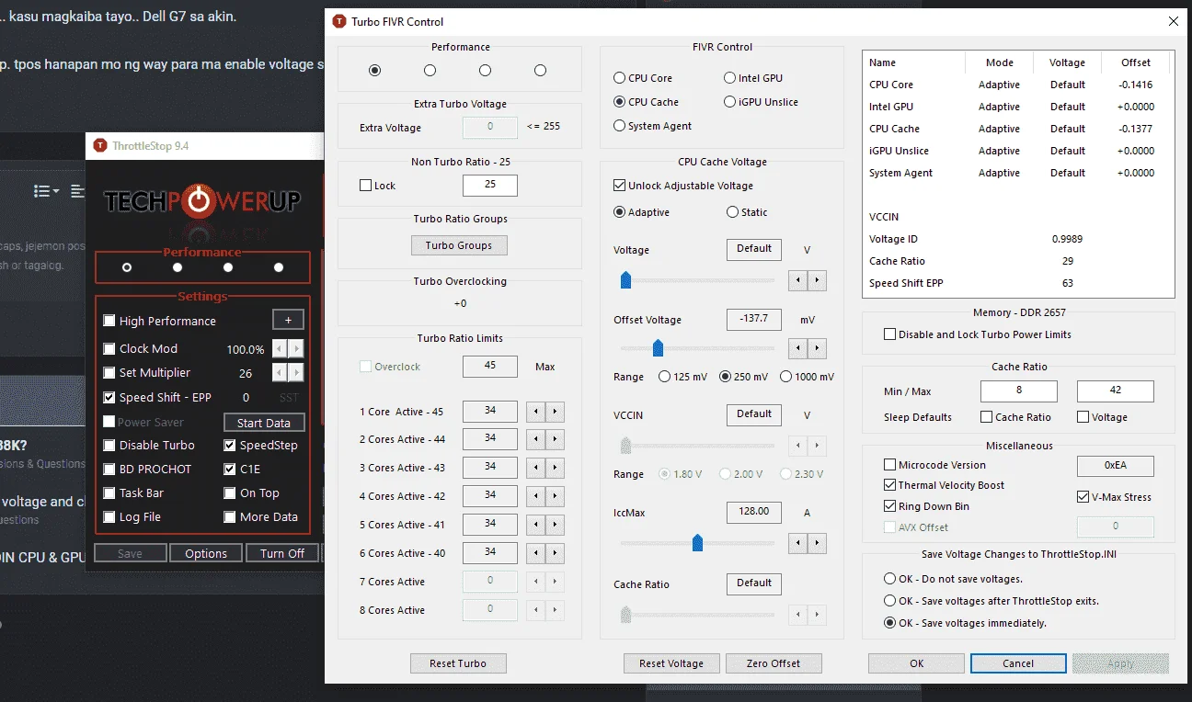Viewport: 1192px width, 702px height.
Task: Click the Cache Ratio Max field
Action: click(x=1116, y=391)
